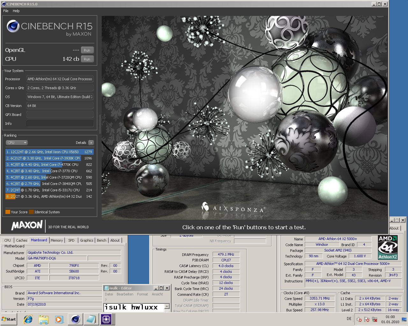Run the CPU benchmark

point(87,59)
